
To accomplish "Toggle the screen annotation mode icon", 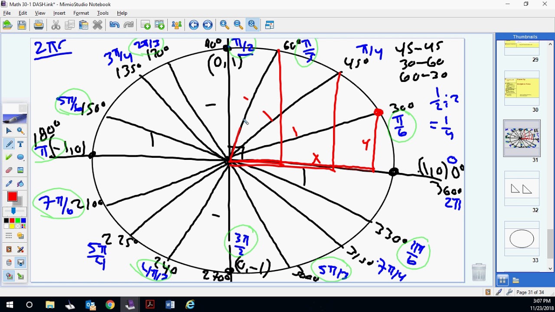I will (20, 263).
